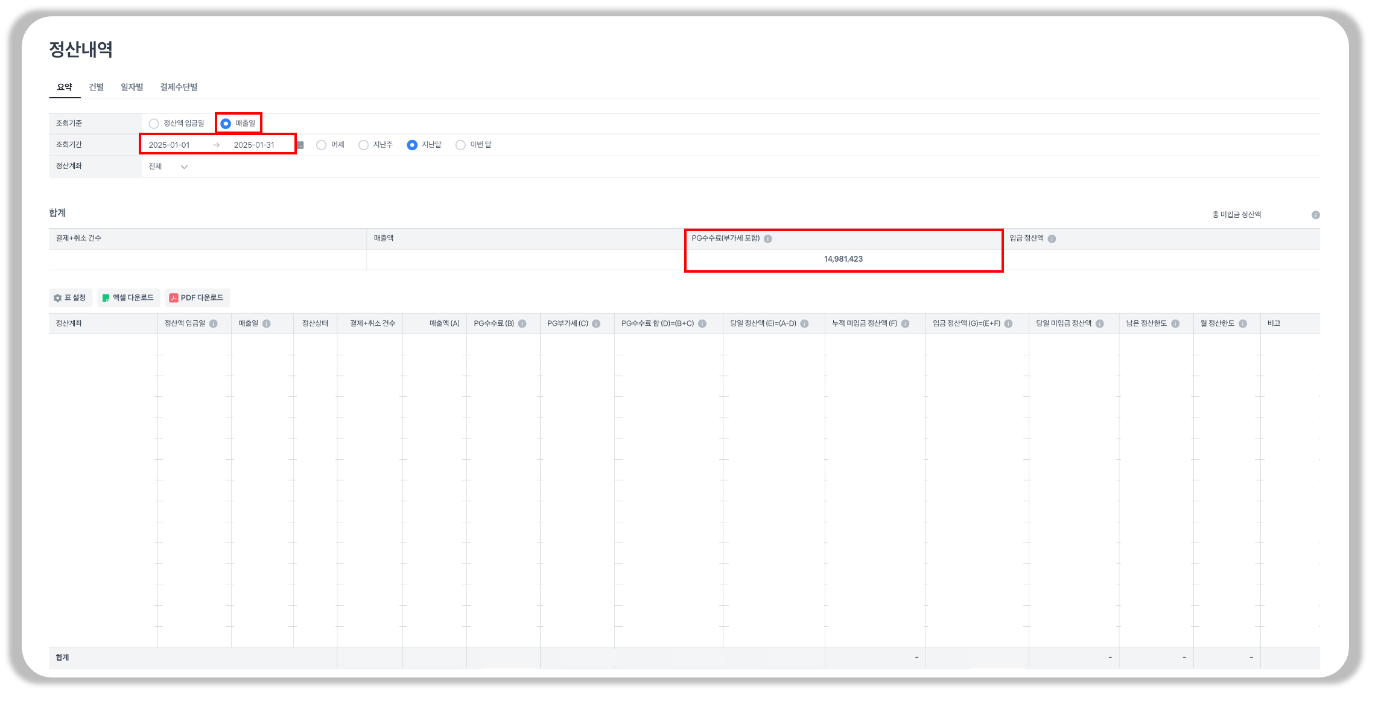Click info icon in 남은 정산한도 column header

[x=1175, y=324]
